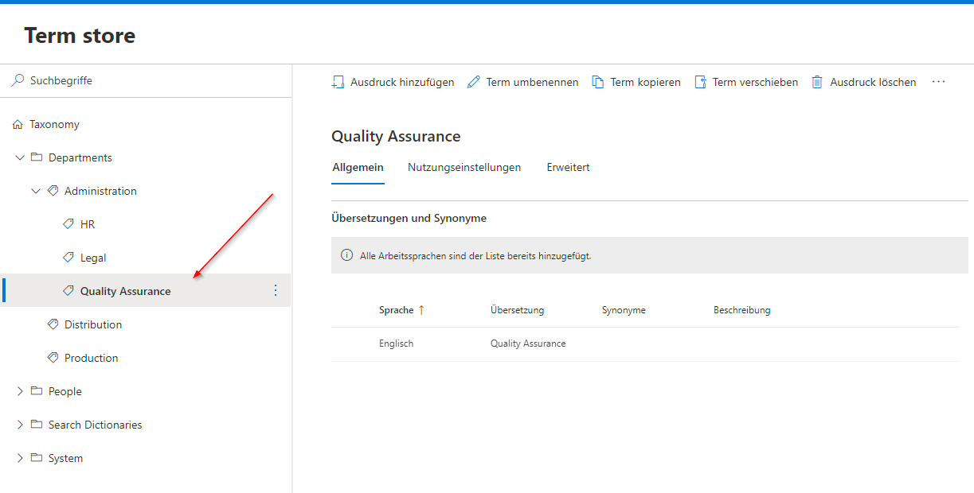Viewport: 974px width, 493px height.
Task: Expand the Search Dictionaries group
Action: coord(20,425)
